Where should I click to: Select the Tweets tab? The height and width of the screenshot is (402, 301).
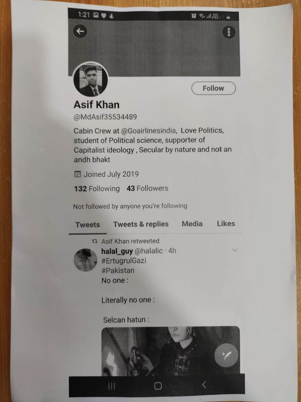tap(87, 225)
